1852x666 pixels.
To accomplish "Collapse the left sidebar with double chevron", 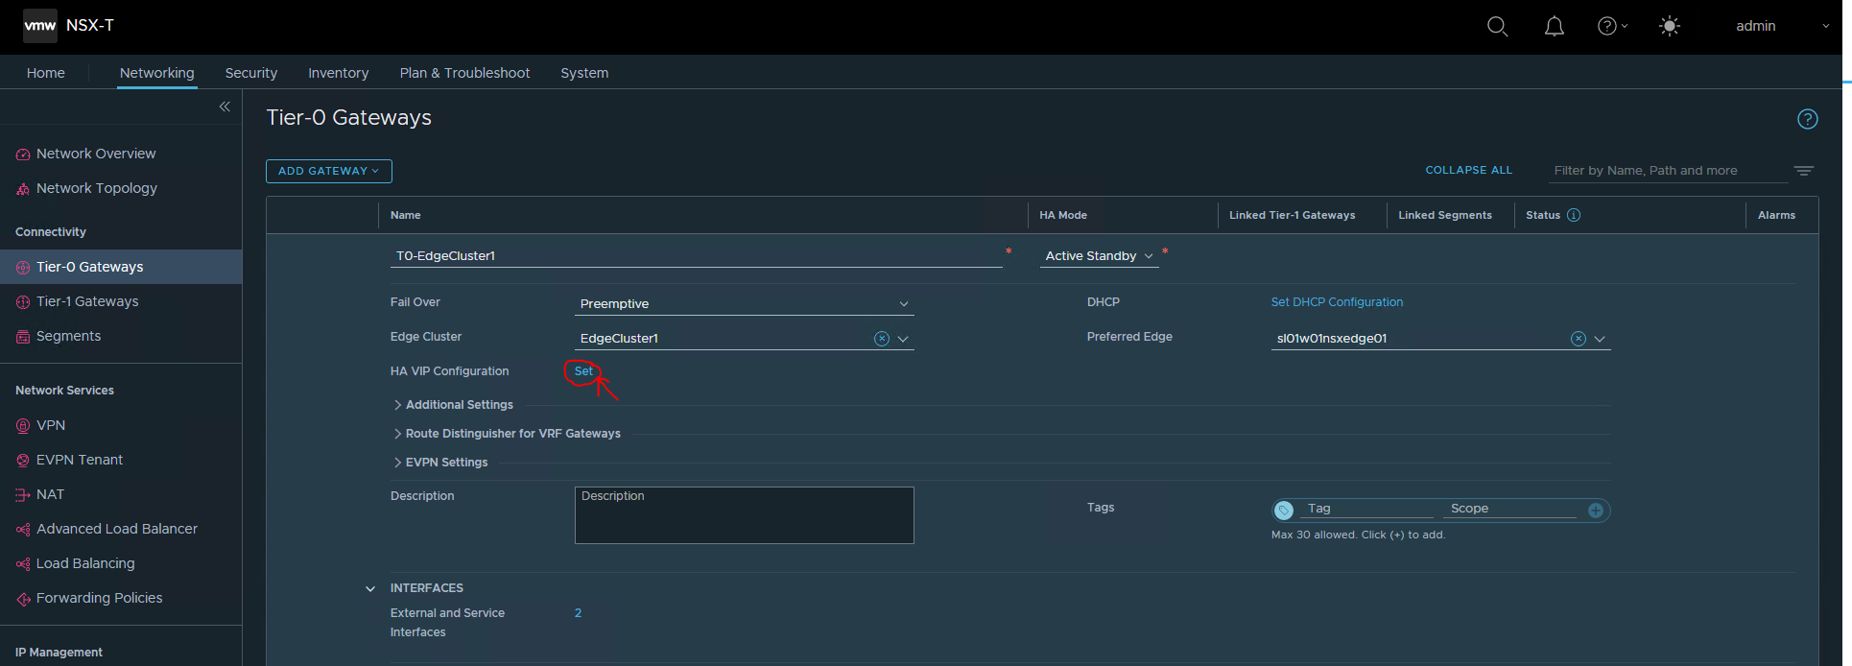I will pyautogui.click(x=225, y=107).
